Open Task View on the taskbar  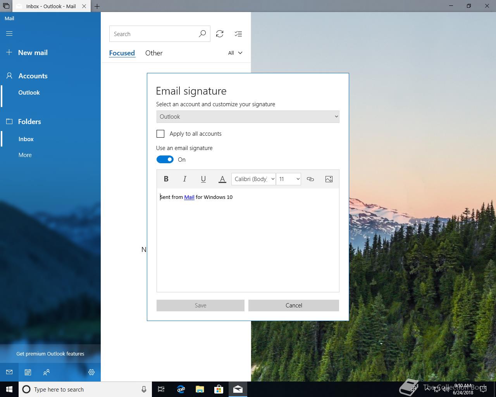point(161,389)
